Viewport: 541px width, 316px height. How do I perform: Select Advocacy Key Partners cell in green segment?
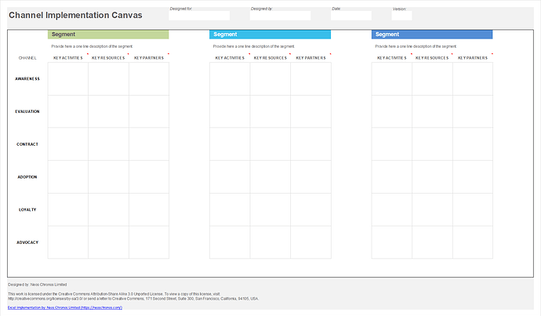pos(149,242)
